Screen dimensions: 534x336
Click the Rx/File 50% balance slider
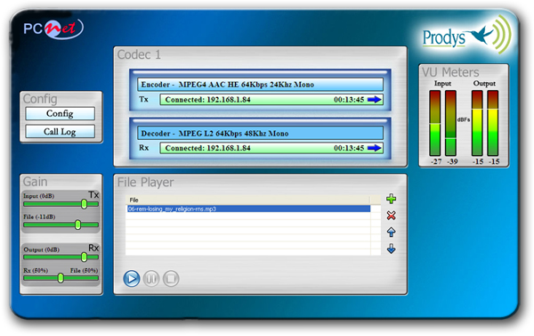pyautogui.click(x=61, y=278)
